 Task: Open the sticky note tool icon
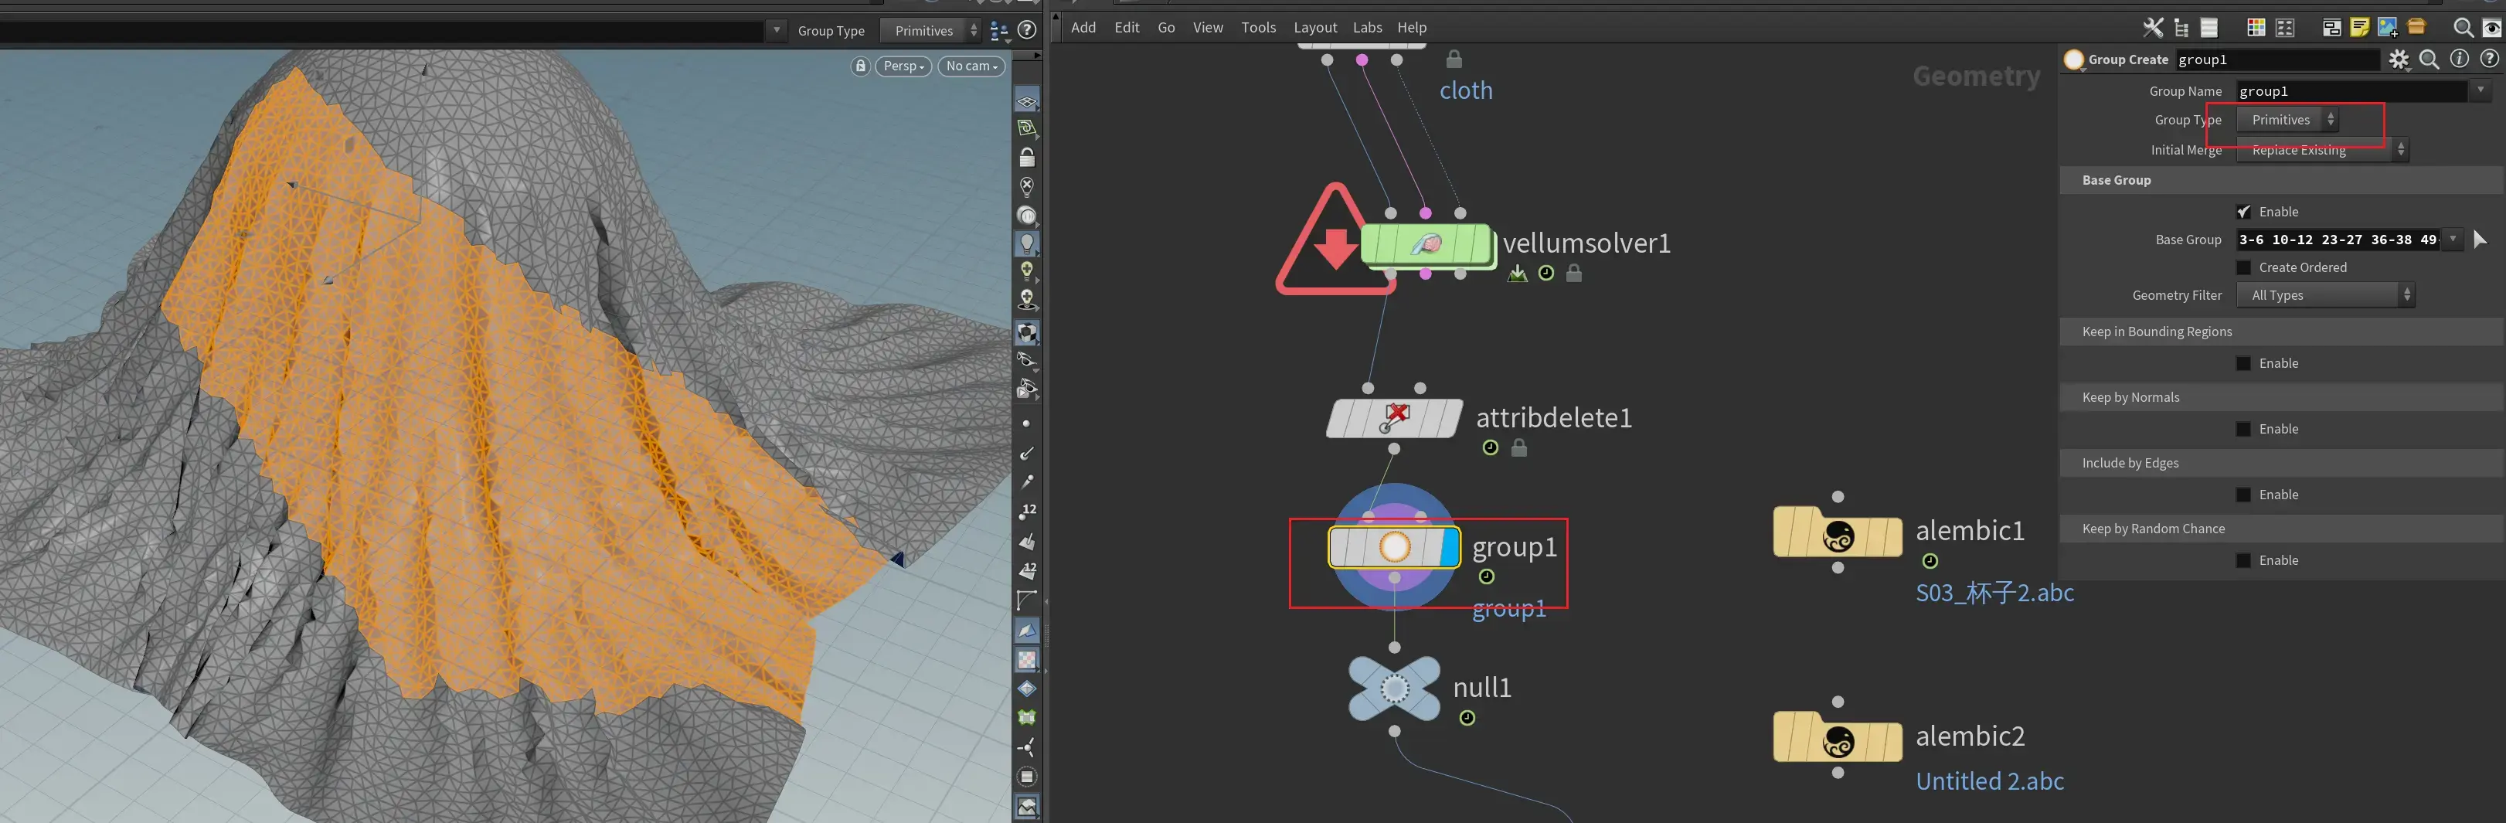coord(2359,27)
